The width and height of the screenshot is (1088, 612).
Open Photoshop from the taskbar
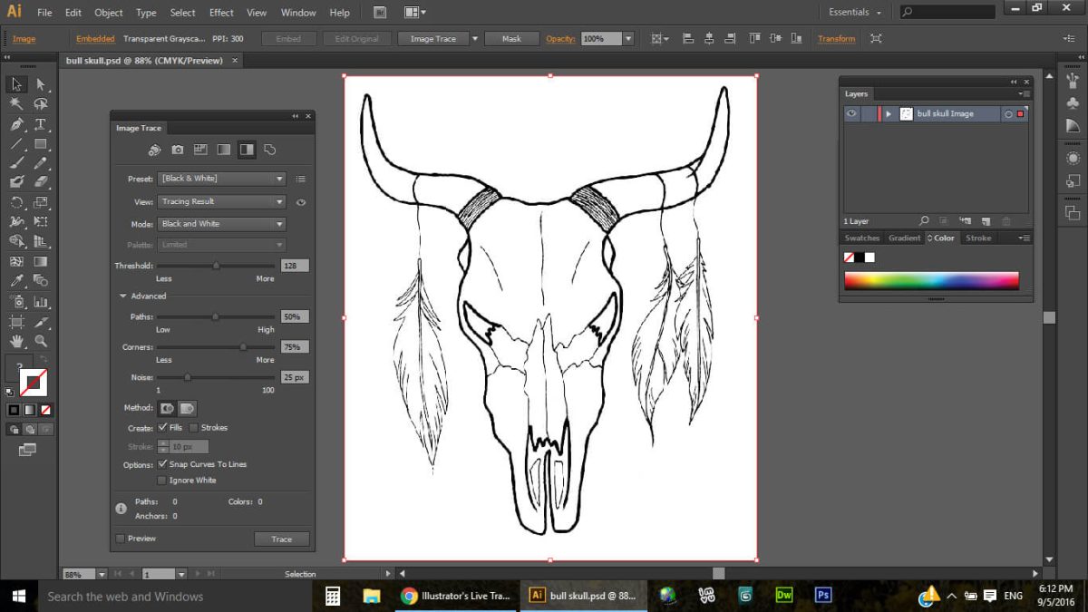click(822, 596)
